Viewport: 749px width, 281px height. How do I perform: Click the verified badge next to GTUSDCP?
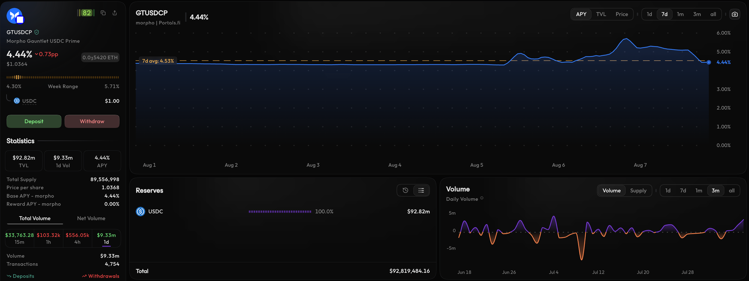point(37,32)
